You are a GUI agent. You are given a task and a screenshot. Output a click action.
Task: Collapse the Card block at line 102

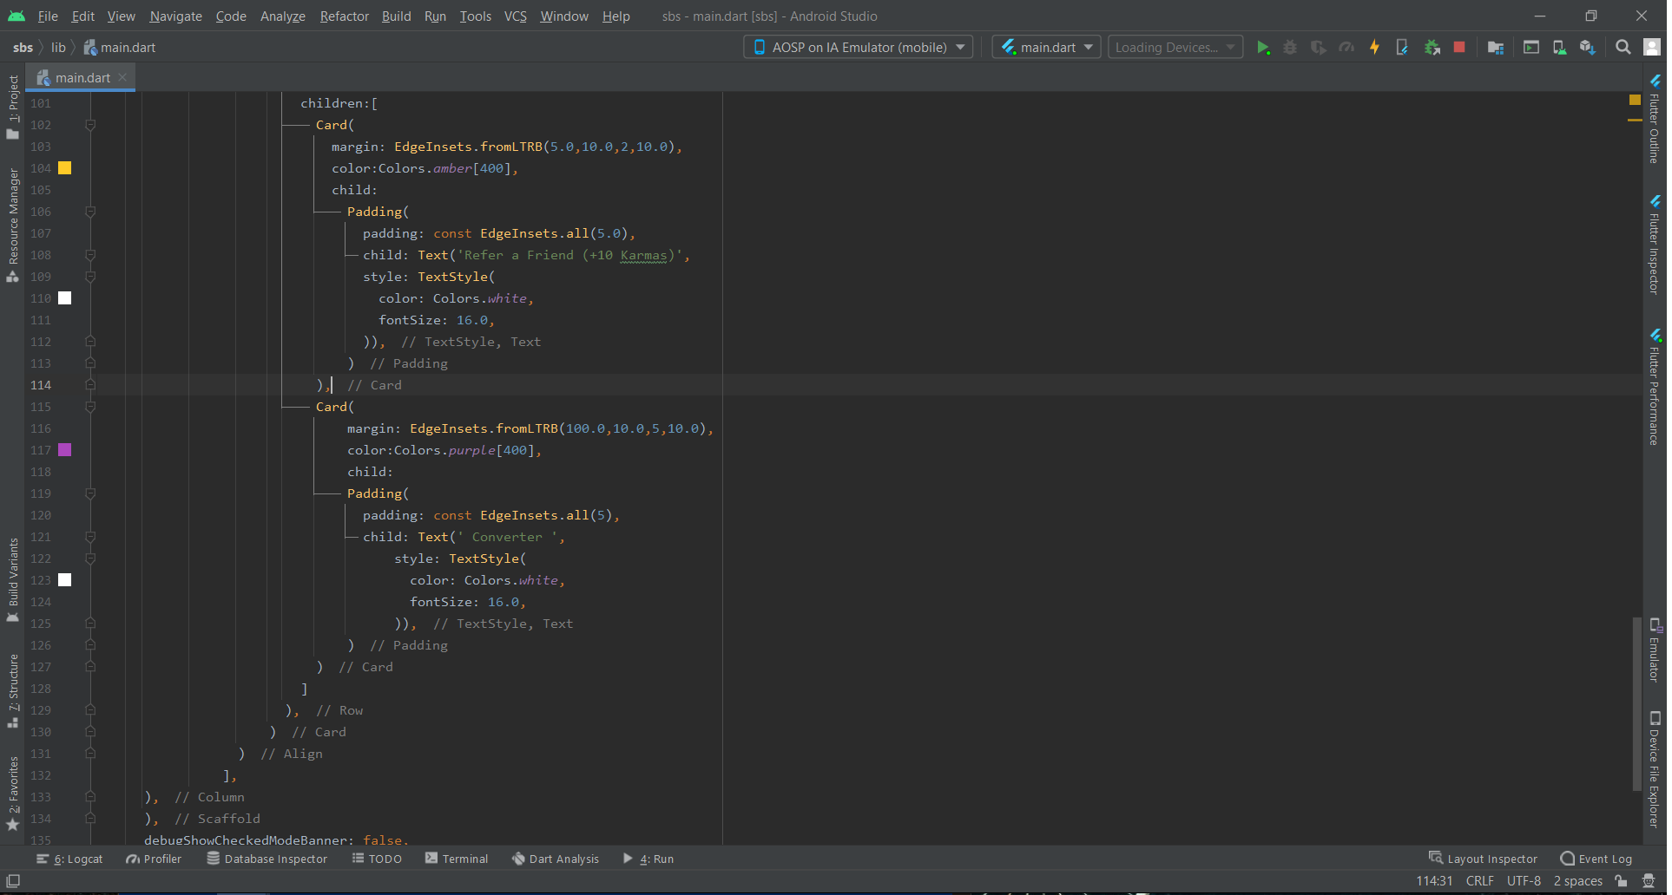90,125
